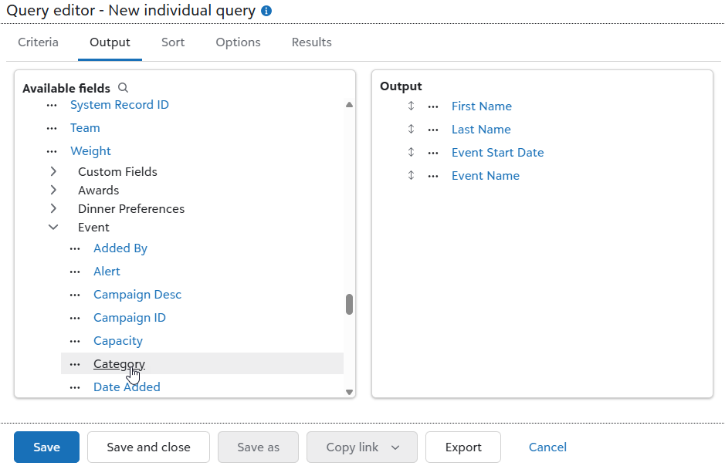Click the Save and close button
Screen dimensions: 725x476
[x=148, y=447]
